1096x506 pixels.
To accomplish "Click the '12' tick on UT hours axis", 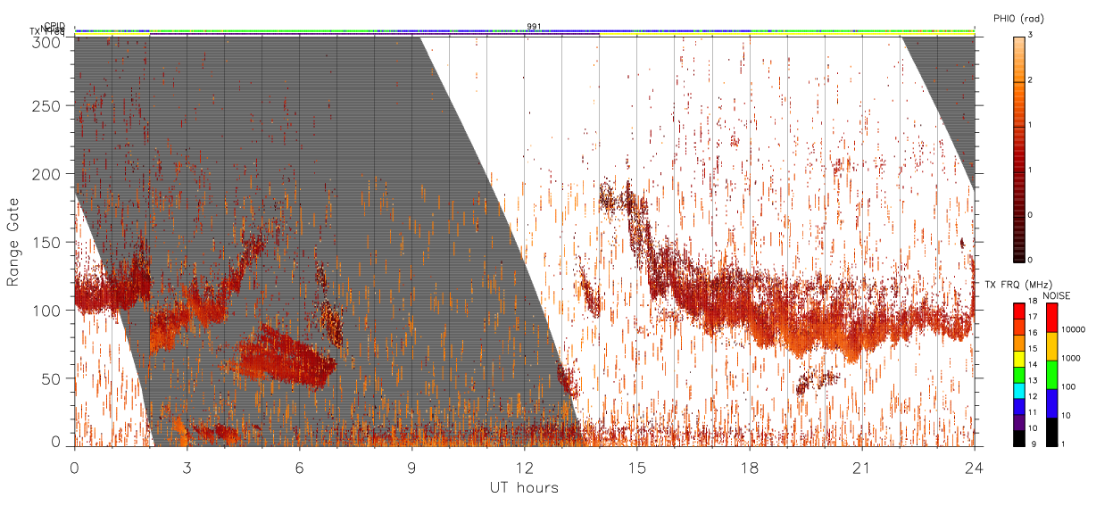I will tap(524, 467).
